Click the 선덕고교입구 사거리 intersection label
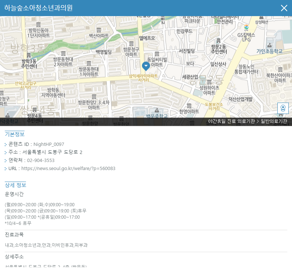 coord(26,85)
